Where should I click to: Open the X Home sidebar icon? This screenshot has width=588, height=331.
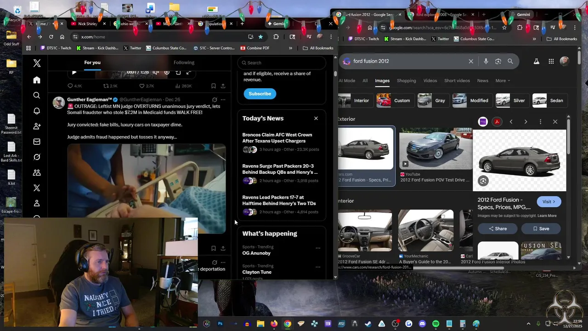point(37,80)
